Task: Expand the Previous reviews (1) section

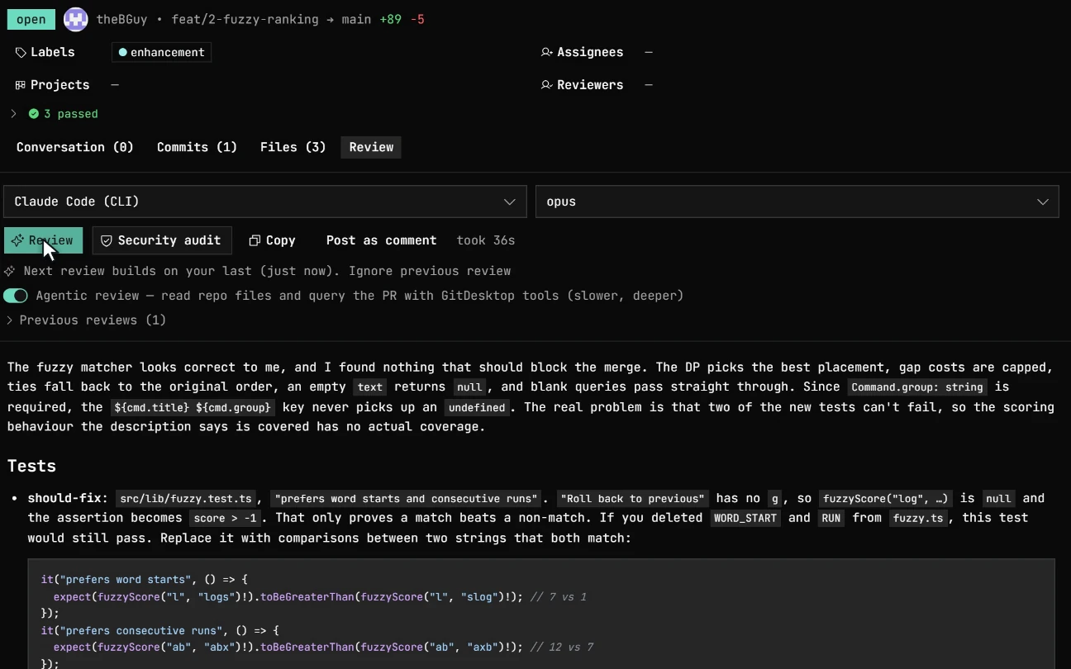Action: tap(87, 320)
